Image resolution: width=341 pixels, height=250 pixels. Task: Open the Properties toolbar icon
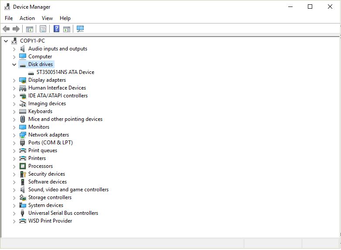(x=43, y=29)
